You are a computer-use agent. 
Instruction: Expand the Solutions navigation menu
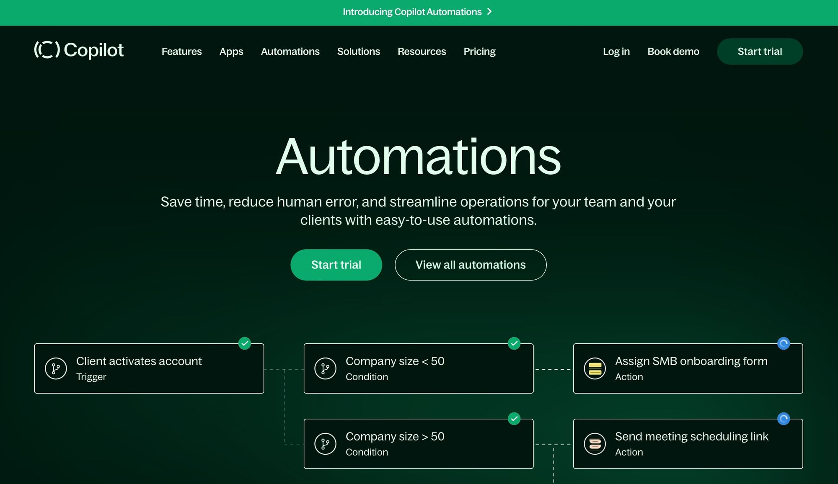pyautogui.click(x=359, y=51)
